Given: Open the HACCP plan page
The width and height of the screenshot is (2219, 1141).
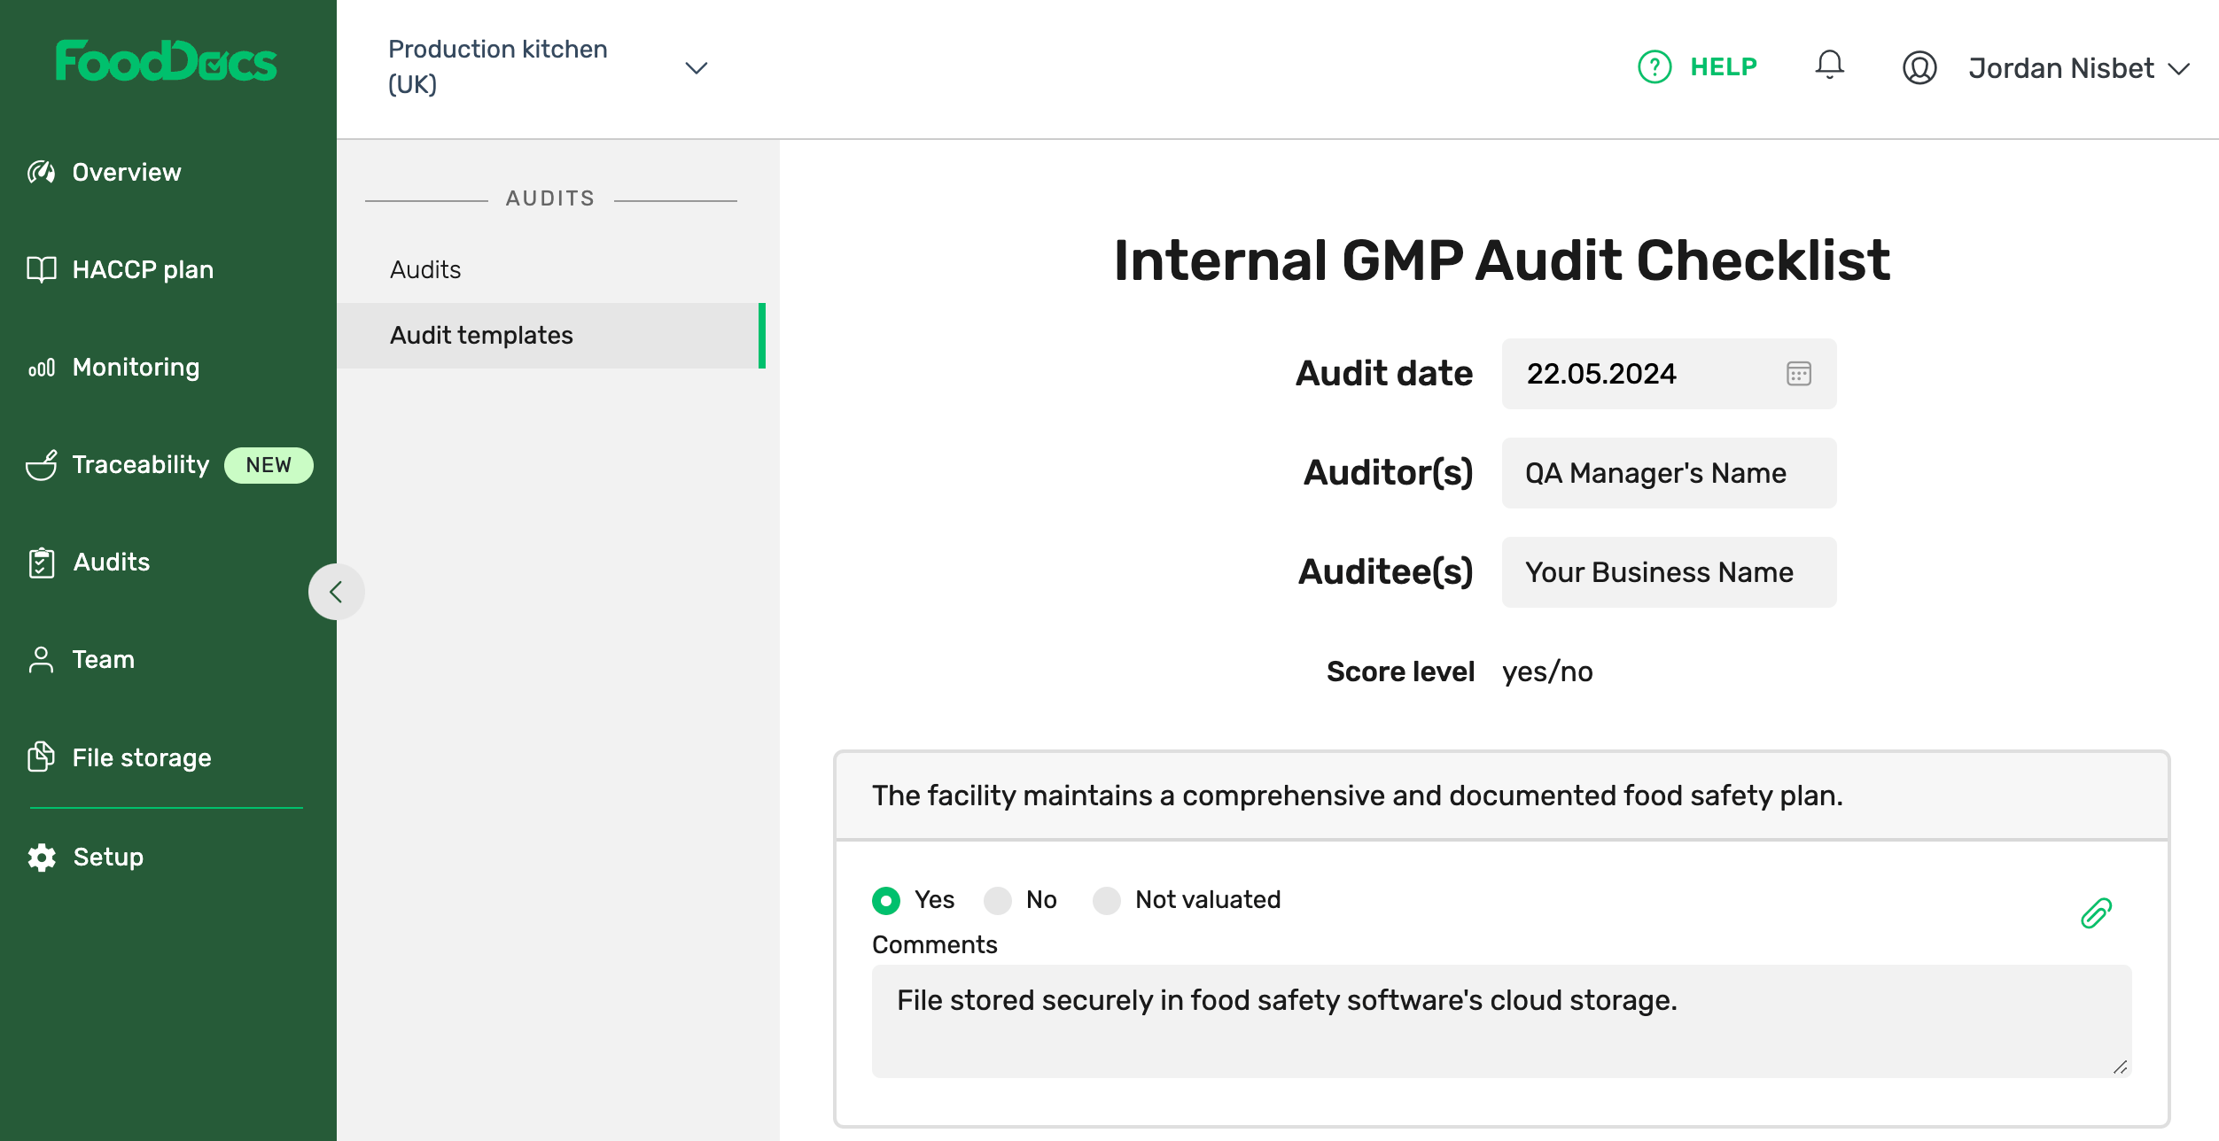Looking at the screenshot, I should click(142, 270).
